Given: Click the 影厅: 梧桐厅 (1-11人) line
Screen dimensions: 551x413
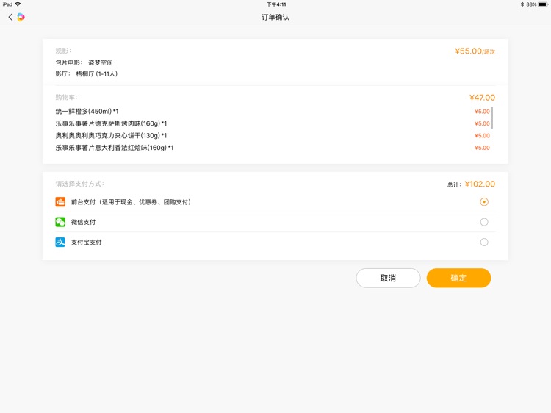Looking at the screenshot, I should (x=87, y=73).
